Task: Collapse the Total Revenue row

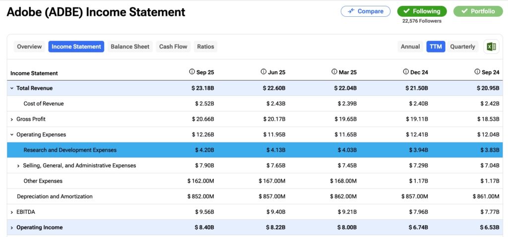Action: 12,88
